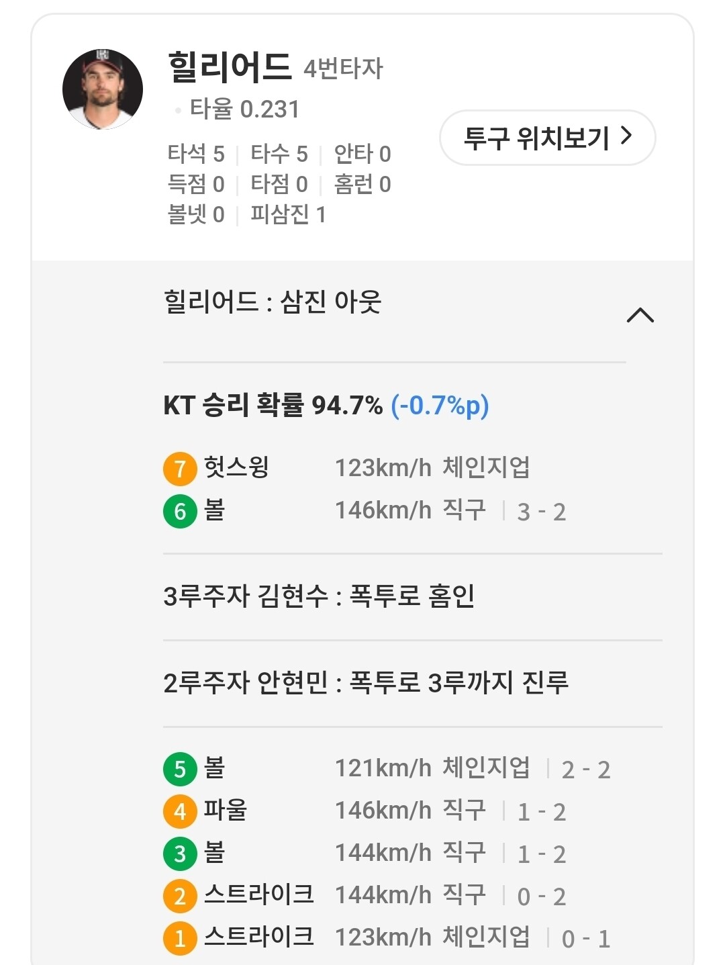Click pitch number 3 green circle
This screenshot has height=965, width=725.
[180, 854]
